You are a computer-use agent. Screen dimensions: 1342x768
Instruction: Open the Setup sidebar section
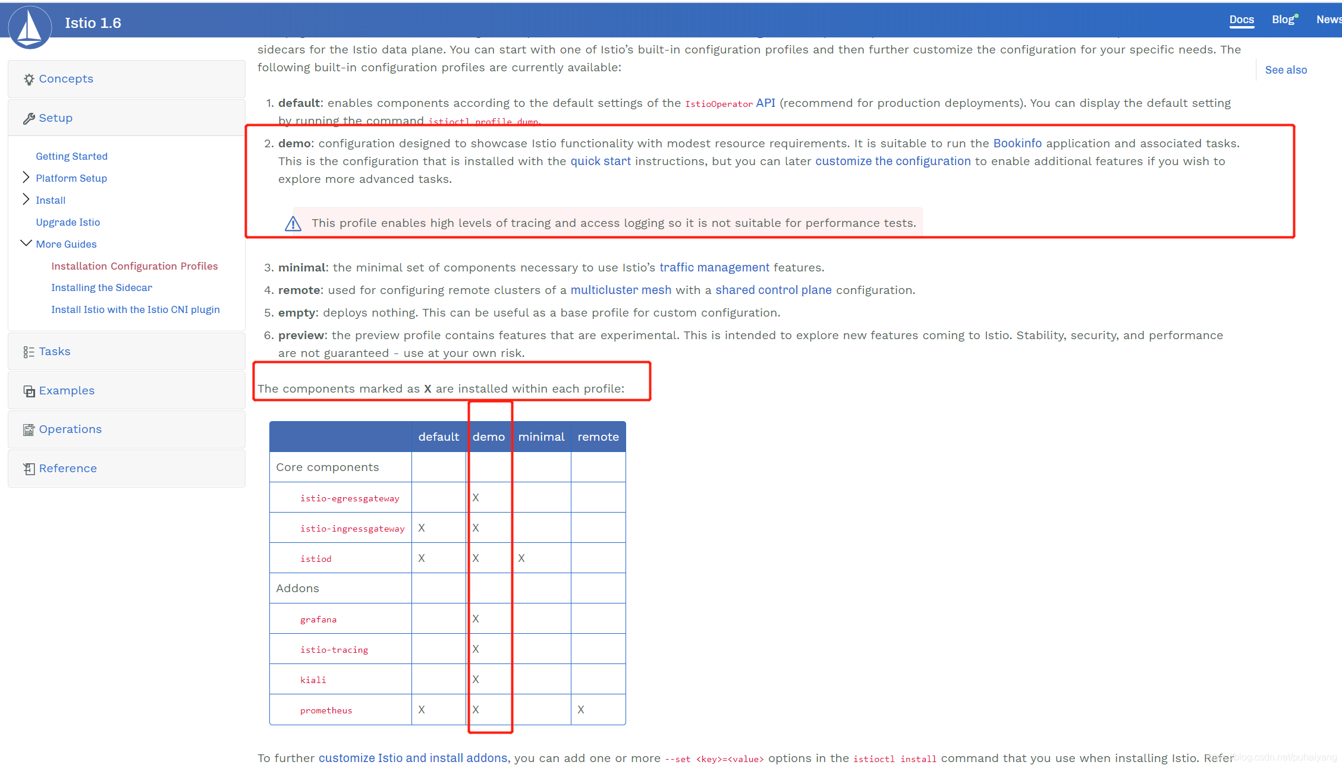127,118
